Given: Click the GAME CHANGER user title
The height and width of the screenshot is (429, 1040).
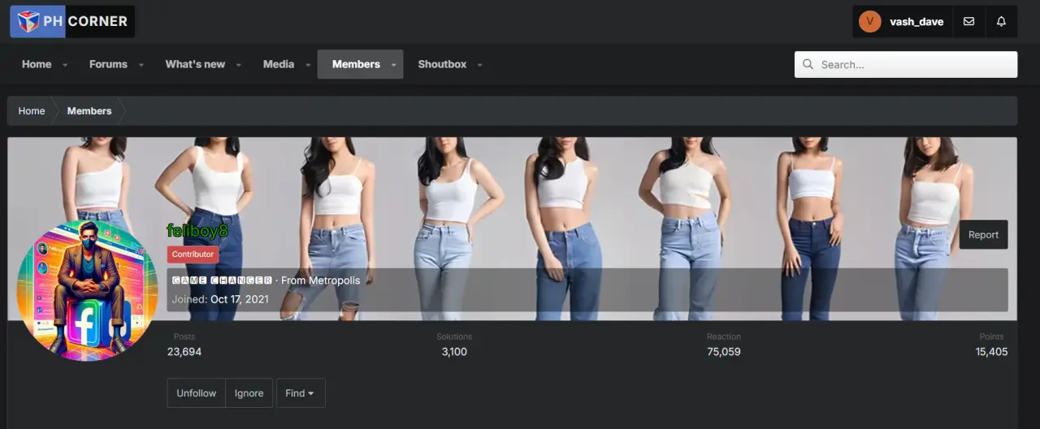Looking at the screenshot, I should click(222, 281).
